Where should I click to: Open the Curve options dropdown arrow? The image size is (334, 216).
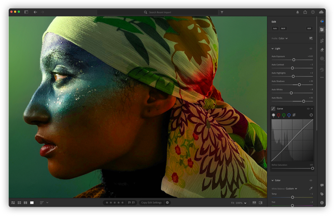point(312,109)
